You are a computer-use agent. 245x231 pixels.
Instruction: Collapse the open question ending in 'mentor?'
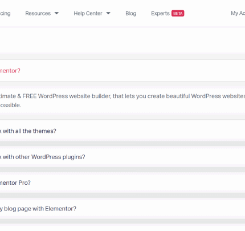coord(122,71)
